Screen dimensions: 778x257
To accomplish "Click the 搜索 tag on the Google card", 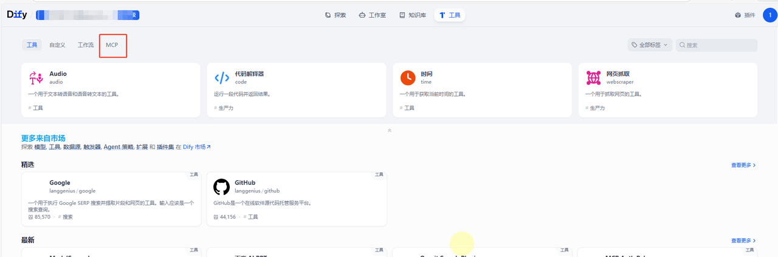I will 65,217.
